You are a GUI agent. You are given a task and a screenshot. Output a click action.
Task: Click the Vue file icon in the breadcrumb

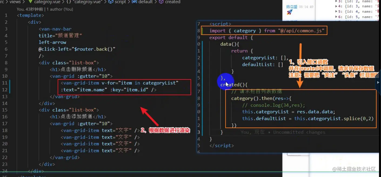click(30, 2)
